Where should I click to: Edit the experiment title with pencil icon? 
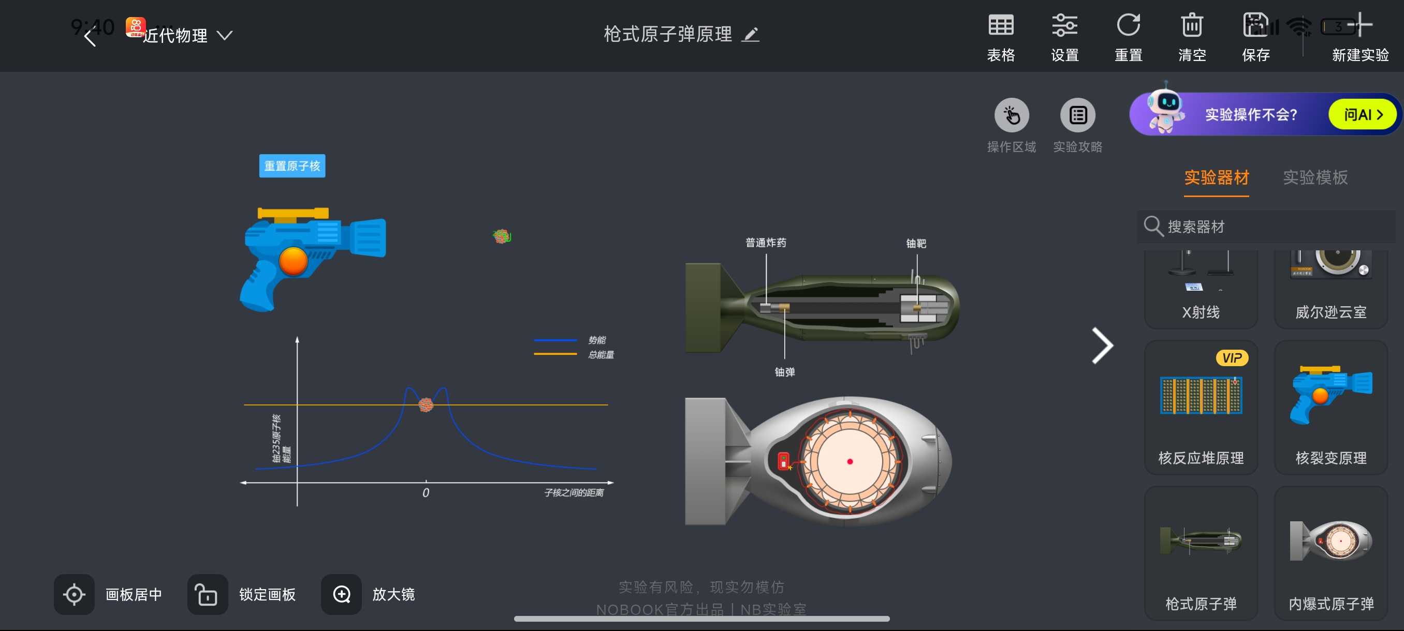751,35
